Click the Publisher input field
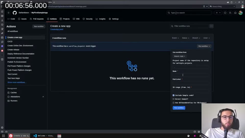Screen dimensions: 245x138 point(191,83)
